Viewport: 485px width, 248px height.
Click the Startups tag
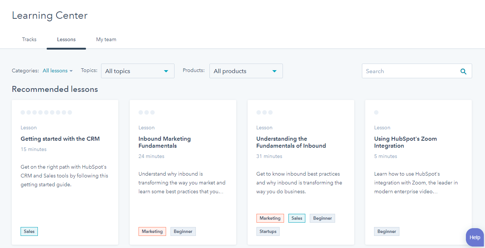tap(268, 231)
